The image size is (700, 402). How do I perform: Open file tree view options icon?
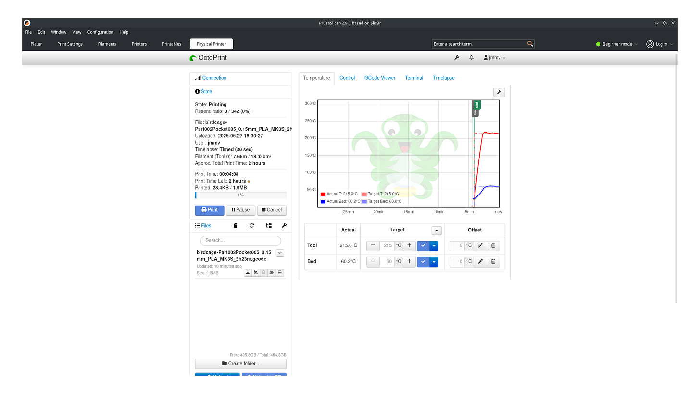click(x=268, y=225)
